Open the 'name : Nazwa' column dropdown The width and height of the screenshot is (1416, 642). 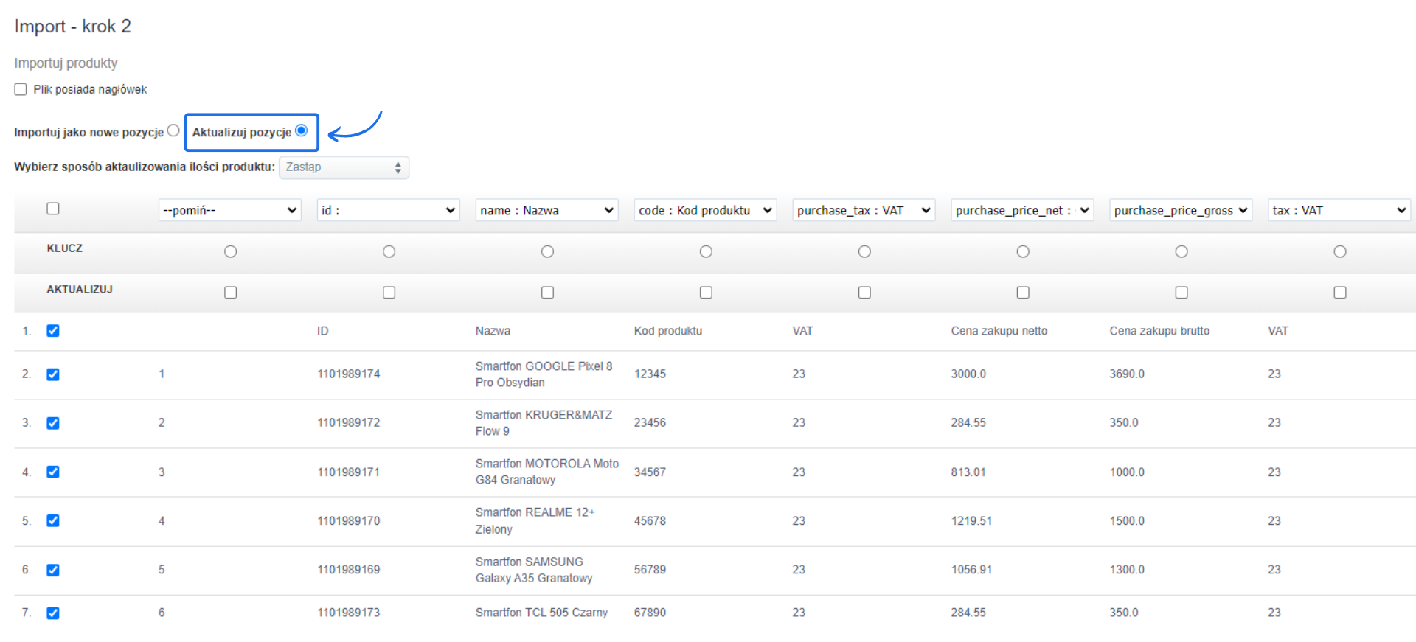[546, 210]
